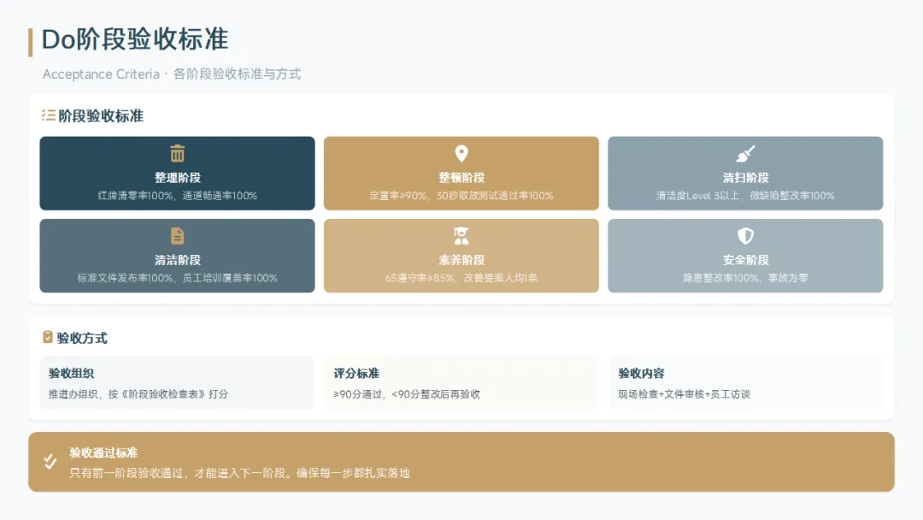Click the clipboard check icon beside 验收方式
Viewport: 923px width, 520px height.
[48, 337]
